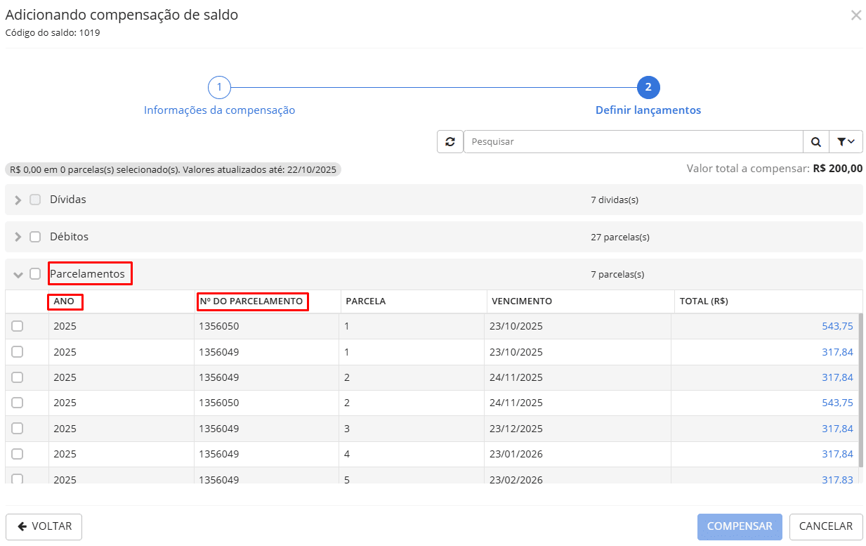Go to step 1 circle
This screenshot has width=866, height=546.
[x=219, y=87]
